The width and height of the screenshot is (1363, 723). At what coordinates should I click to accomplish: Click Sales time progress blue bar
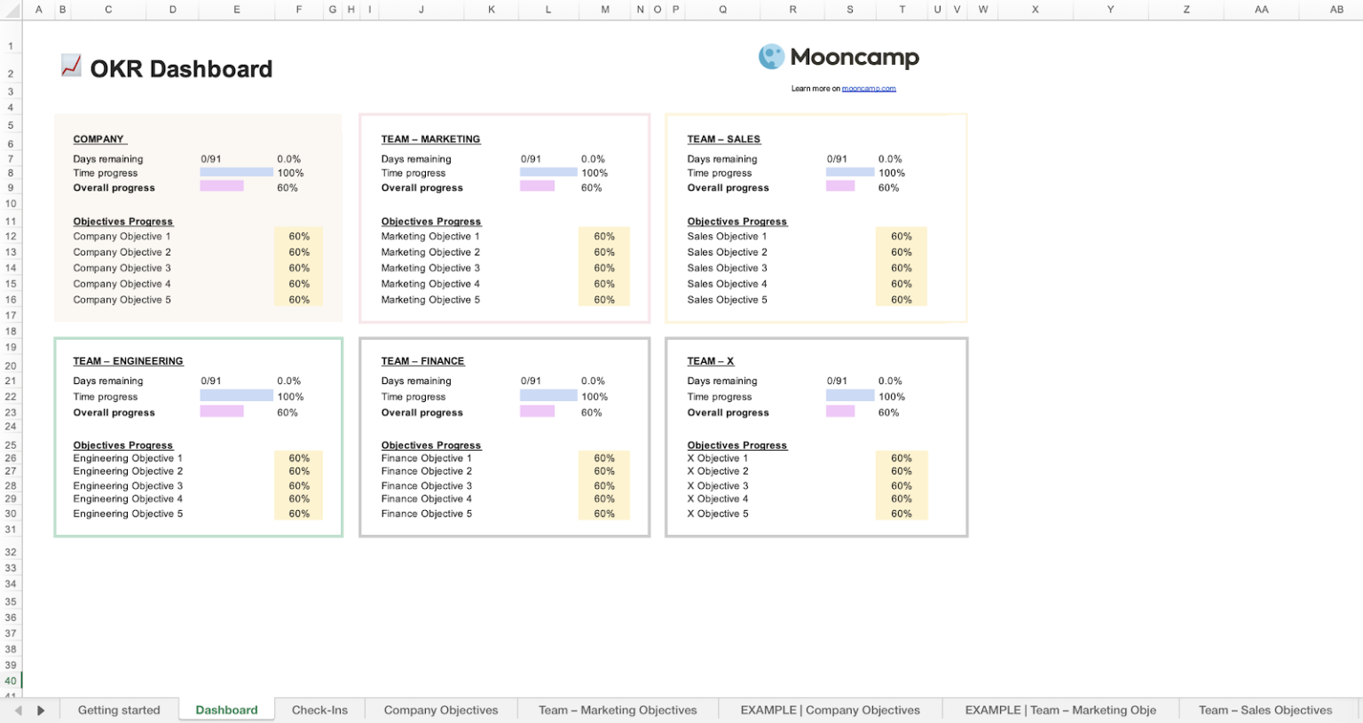coord(850,172)
